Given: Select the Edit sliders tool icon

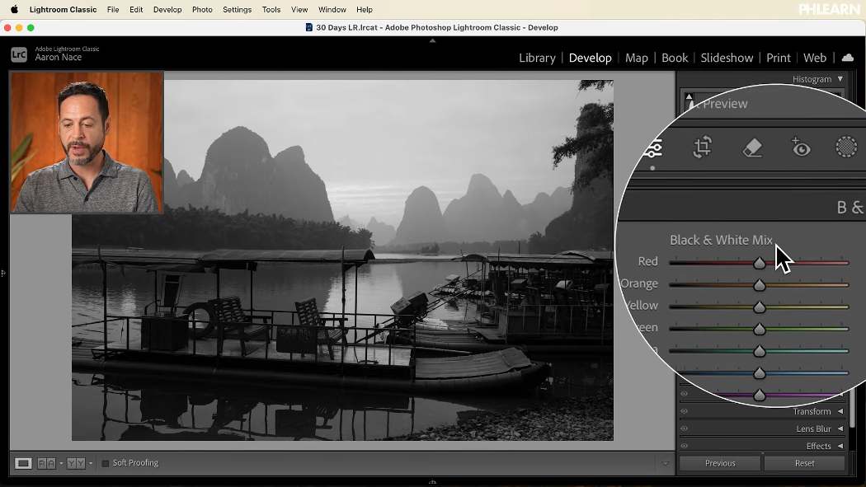Looking at the screenshot, I should pyautogui.click(x=654, y=148).
